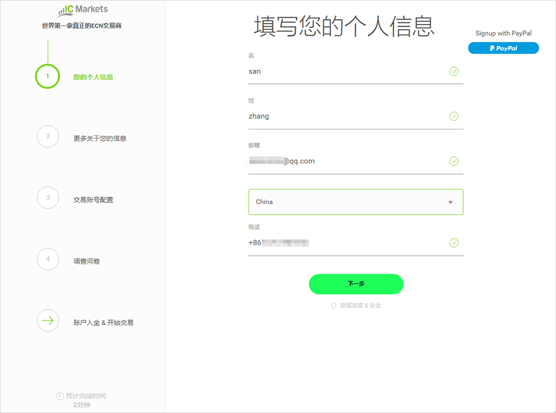The height and width of the screenshot is (413, 556).
Task: Sign up with the PayPal button
Action: coord(503,48)
